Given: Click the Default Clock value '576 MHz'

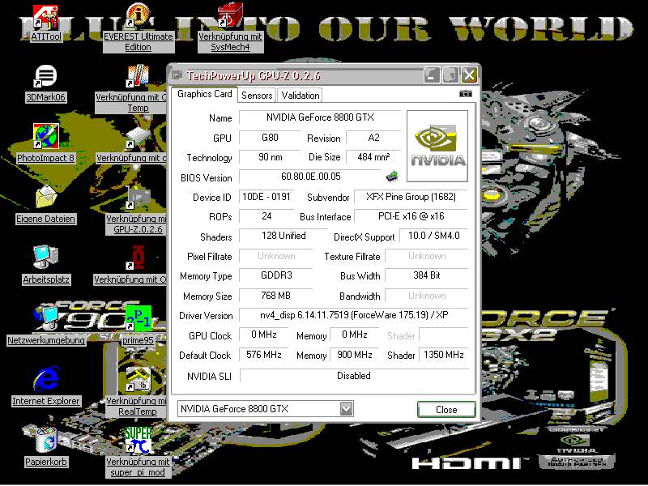Looking at the screenshot, I should click(264, 355).
